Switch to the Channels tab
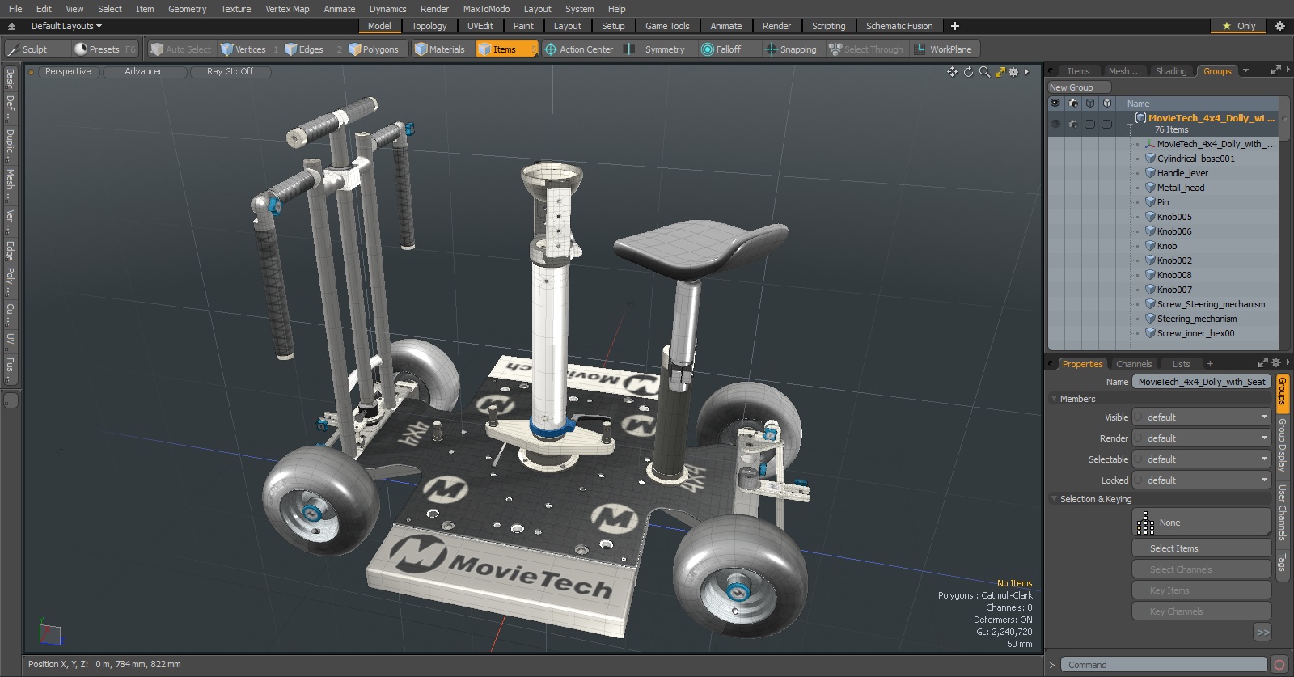This screenshot has height=677, width=1294. 1134,364
